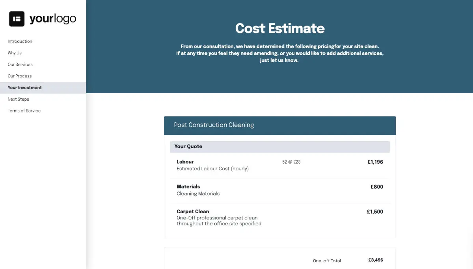Image resolution: width=473 pixels, height=269 pixels.
Task: Open the Our Process section
Action: 19,76
